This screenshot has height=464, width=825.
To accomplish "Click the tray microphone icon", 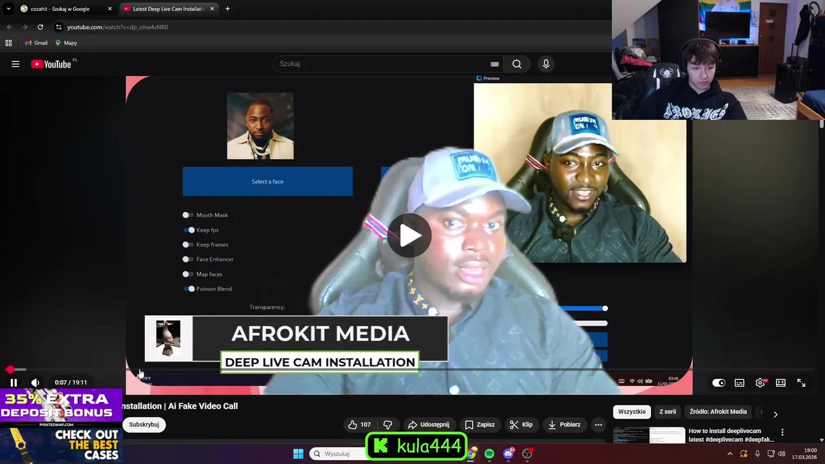I will click(x=757, y=454).
